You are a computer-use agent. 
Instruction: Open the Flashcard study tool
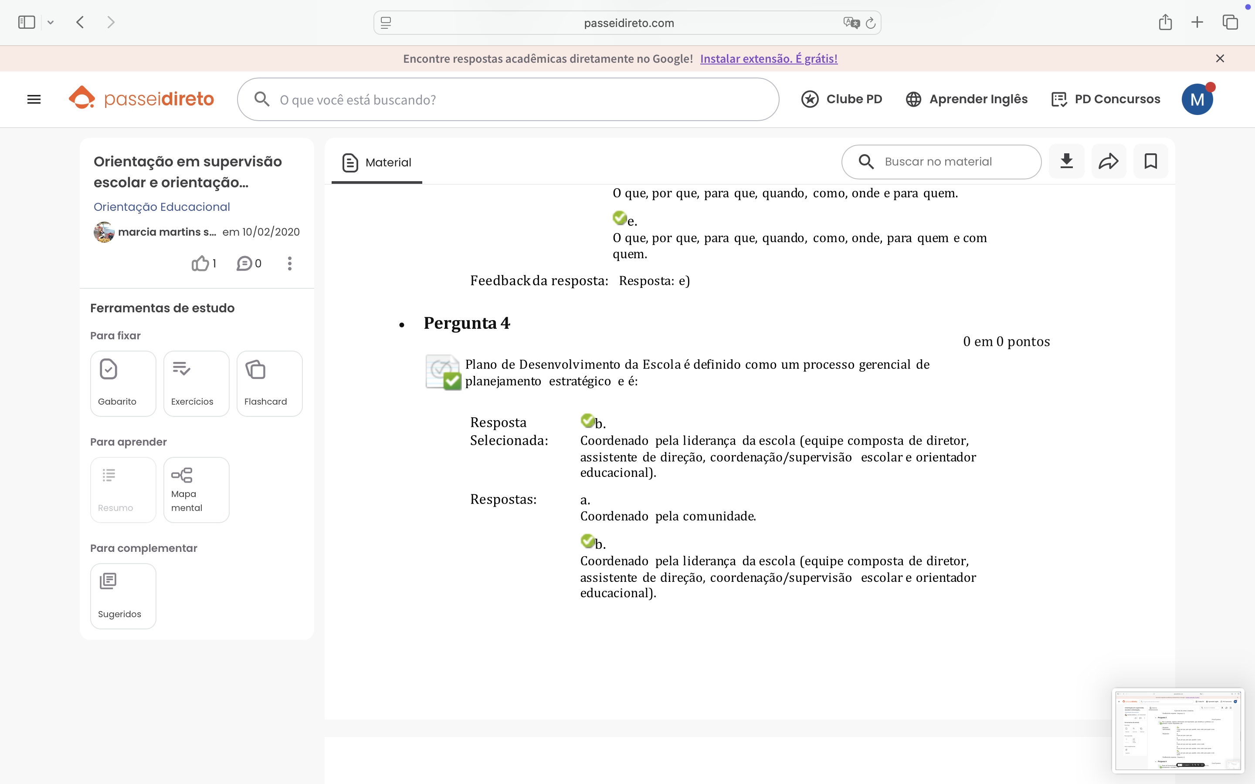coord(269,383)
